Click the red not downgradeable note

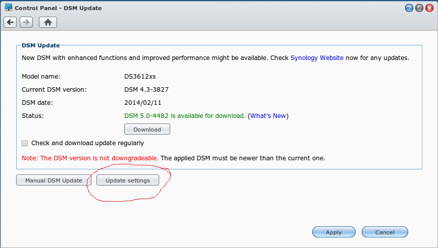(x=90, y=158)
